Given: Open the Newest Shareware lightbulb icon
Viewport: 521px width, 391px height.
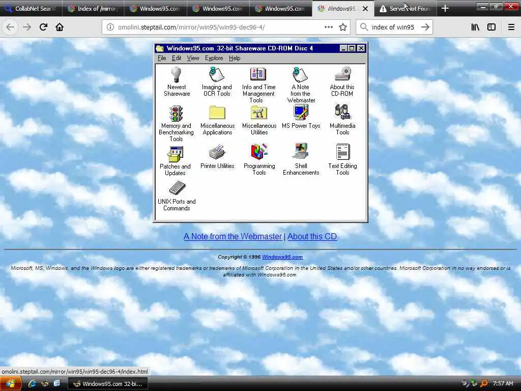Looking at the screenshot, I should coord(176,74).
